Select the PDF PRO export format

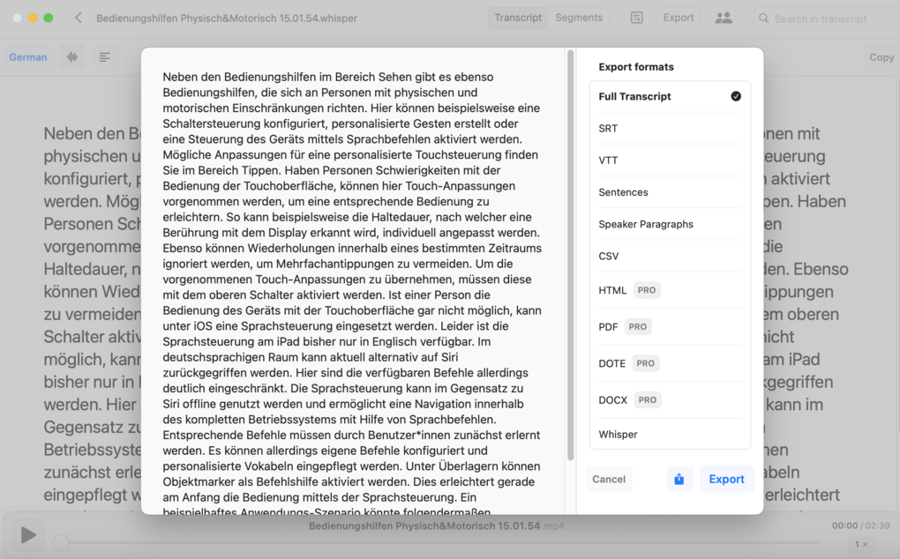click(670, 327)
